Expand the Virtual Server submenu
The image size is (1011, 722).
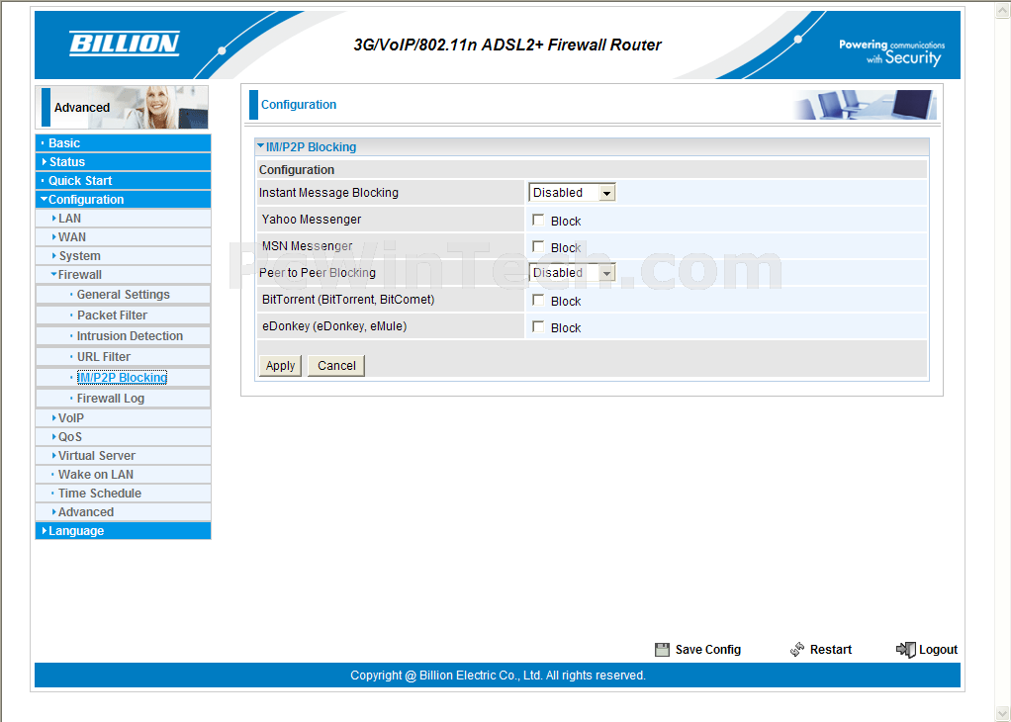[x=123, y=455]
